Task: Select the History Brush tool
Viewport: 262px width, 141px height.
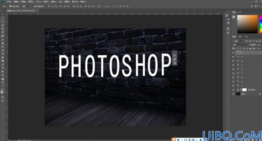Action: [3, 46]
